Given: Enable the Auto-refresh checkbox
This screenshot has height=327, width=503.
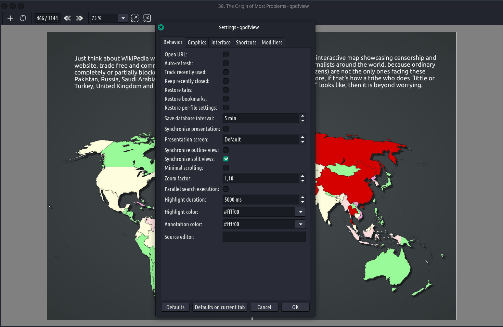Looking at the screenshot, I should coord(226,63).
